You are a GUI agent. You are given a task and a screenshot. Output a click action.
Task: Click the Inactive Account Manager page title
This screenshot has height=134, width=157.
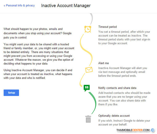coord(66,6)
